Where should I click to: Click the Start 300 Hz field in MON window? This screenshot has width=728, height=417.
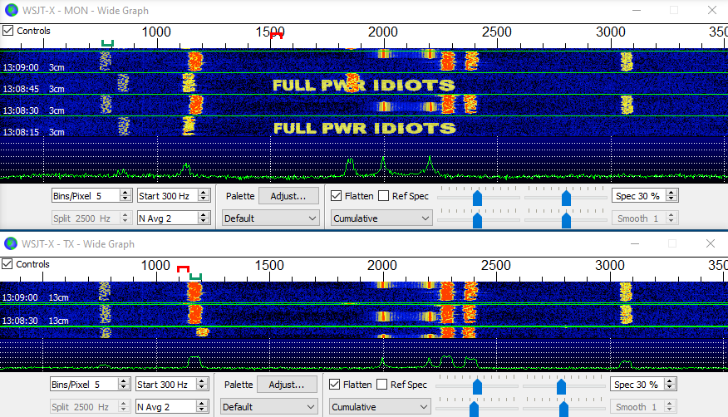point(169,196)
